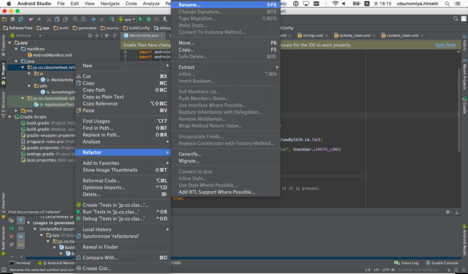Image resolution: width=468 pixels, height=274 pixels.
Task: Collapse the ui package node
Action: tap(29, 74)
